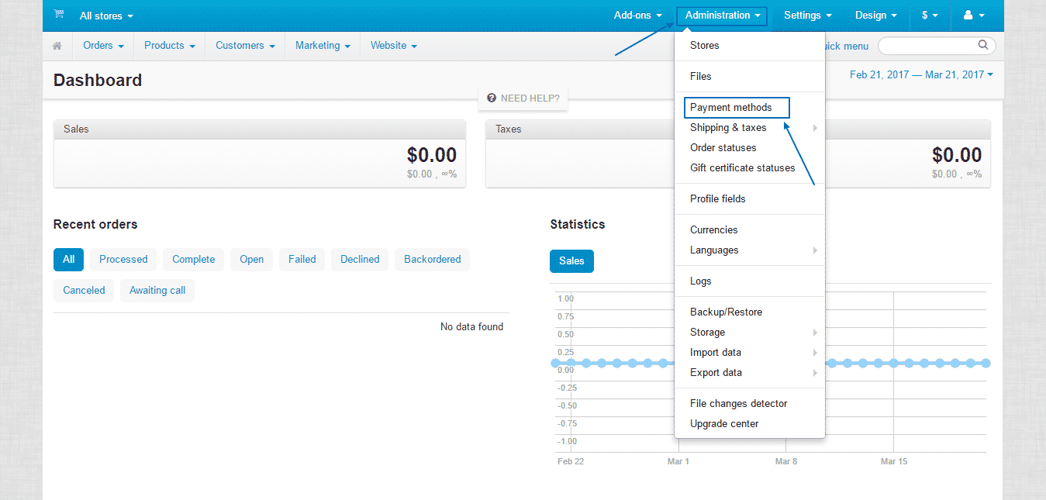Image resolution: width=1046 pixels, height=500 pixels.
Task: Expand the Languages submenu
Action: click(x=713, y=250)
